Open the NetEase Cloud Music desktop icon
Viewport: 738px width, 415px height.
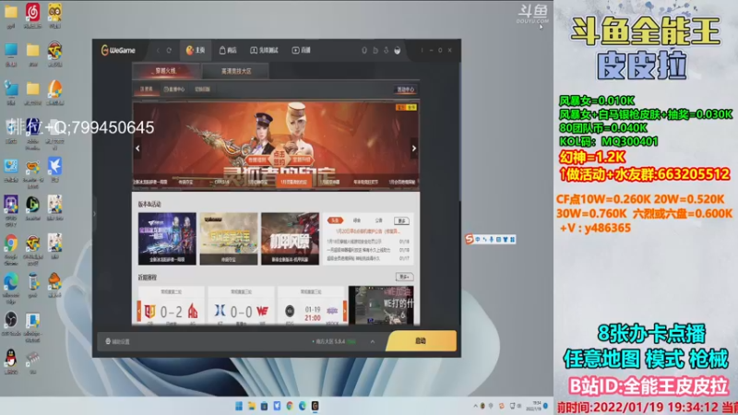pos(32,15)
